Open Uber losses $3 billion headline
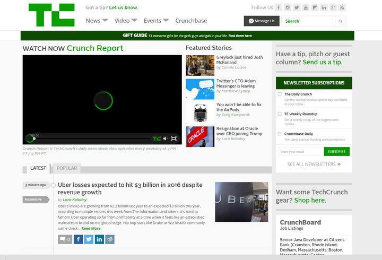This screenshot has width=382, height=260. pyautogui.click(x=130, y=188)
